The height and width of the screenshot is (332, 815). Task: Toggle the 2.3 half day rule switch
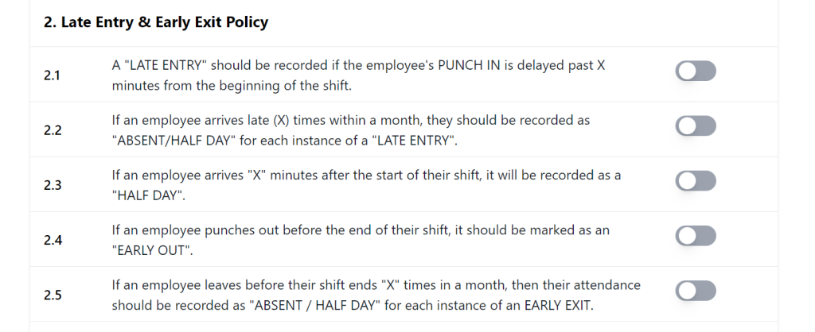click(696, 181)
